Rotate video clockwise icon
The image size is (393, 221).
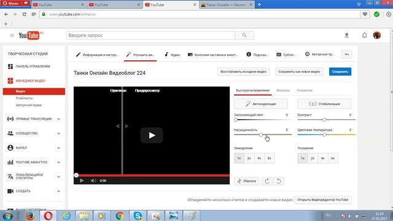(267, 181)
